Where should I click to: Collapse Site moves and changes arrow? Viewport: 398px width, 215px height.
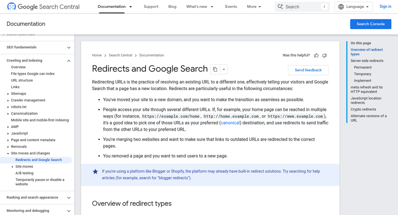(8, 154)
